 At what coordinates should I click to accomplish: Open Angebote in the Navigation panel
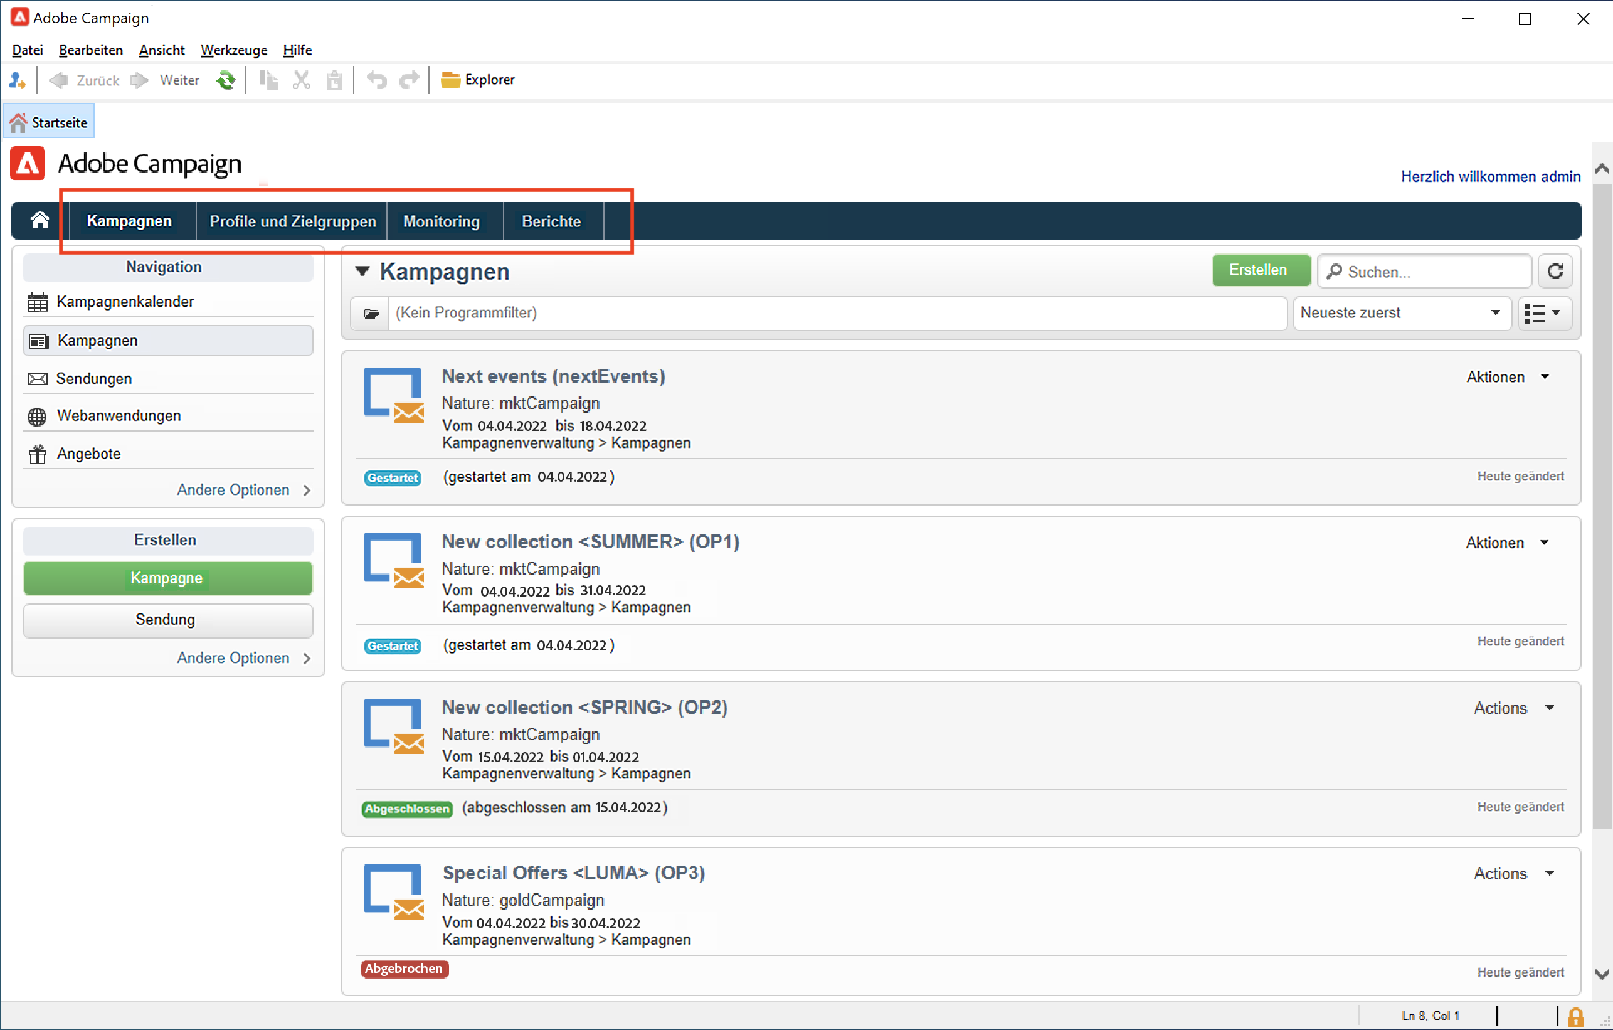(x=88, y=454)
